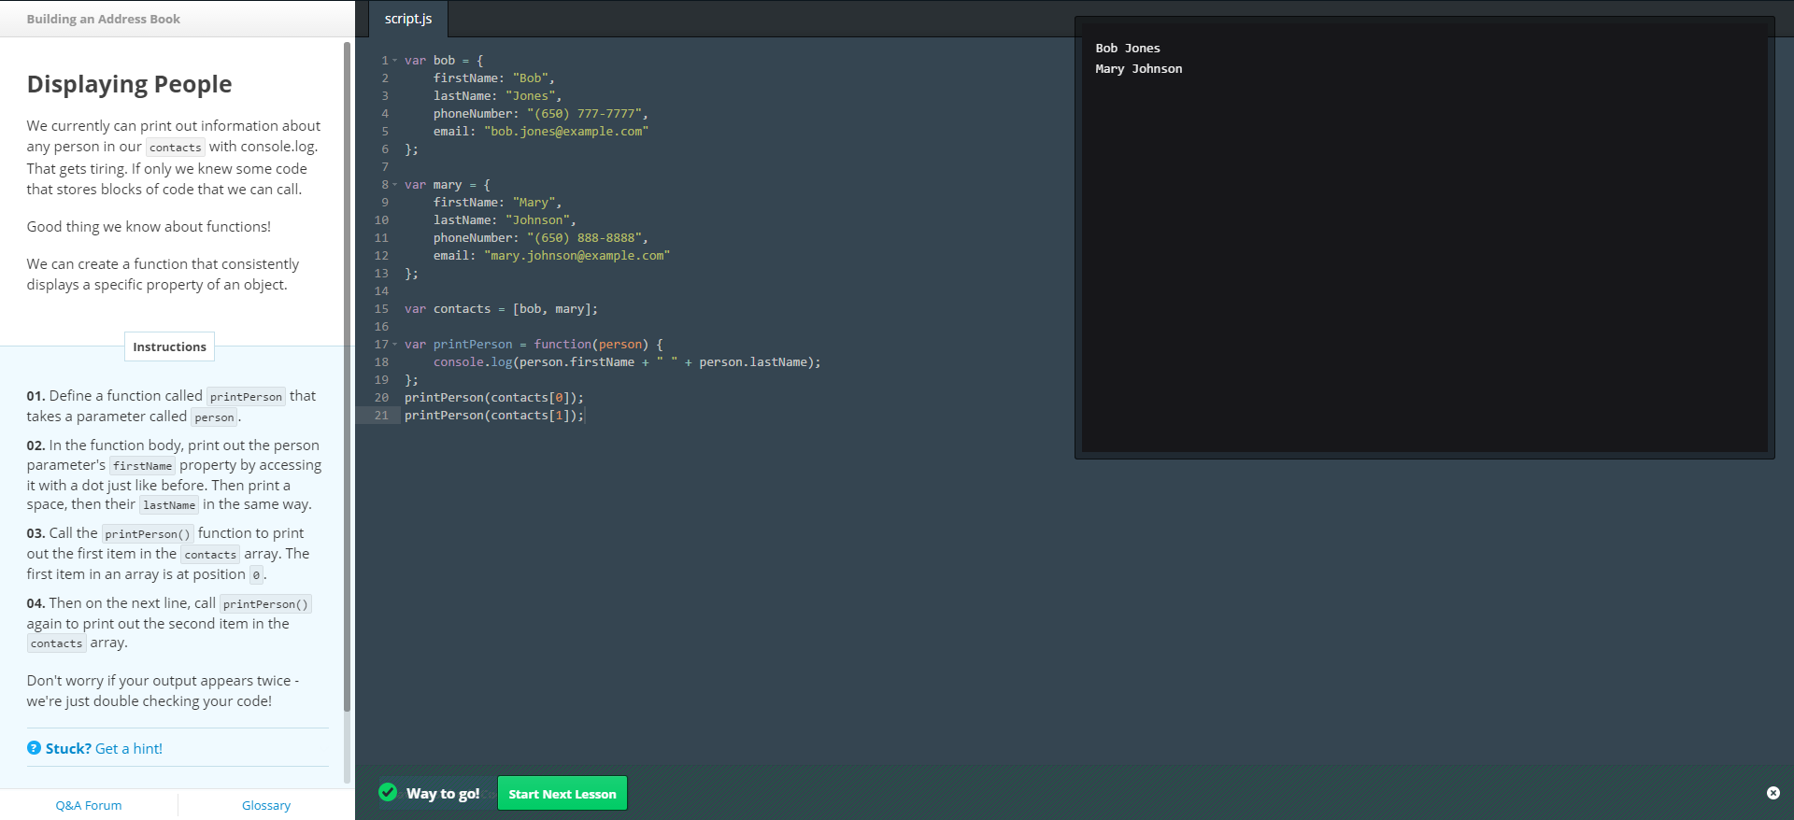Click the var contacts = [bob, mary] line
The image size is (1794, 820).
501,309
